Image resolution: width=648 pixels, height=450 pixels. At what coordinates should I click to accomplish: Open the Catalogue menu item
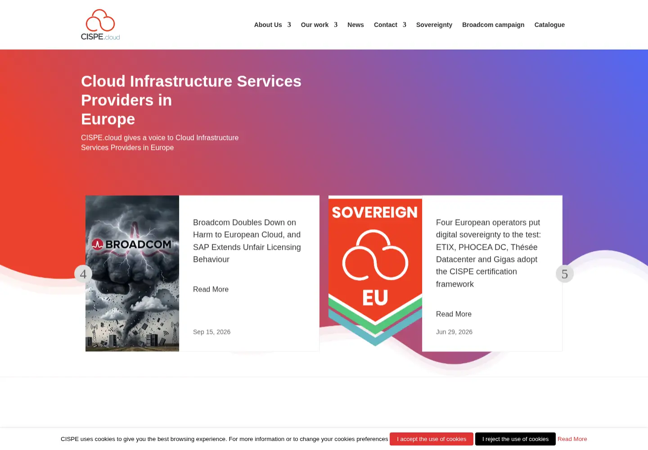tap(549, 25)
